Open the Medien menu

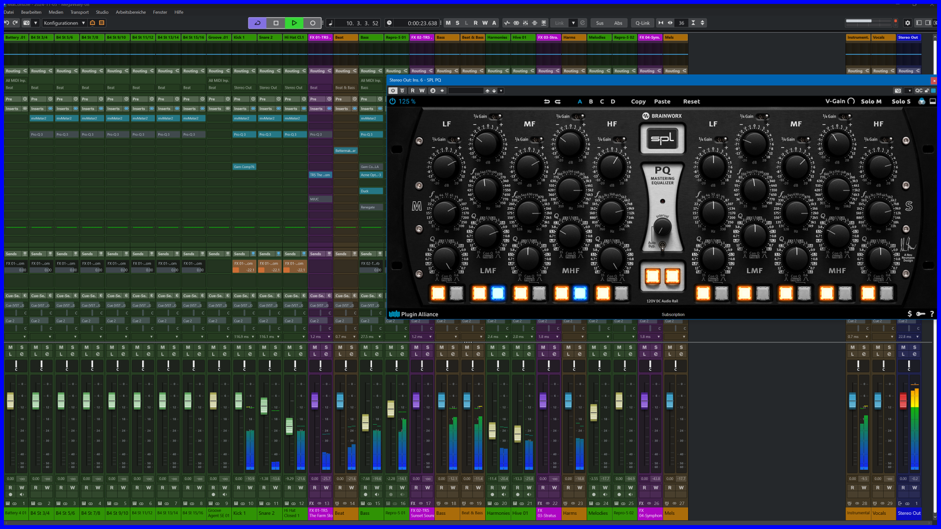point(56,12)
